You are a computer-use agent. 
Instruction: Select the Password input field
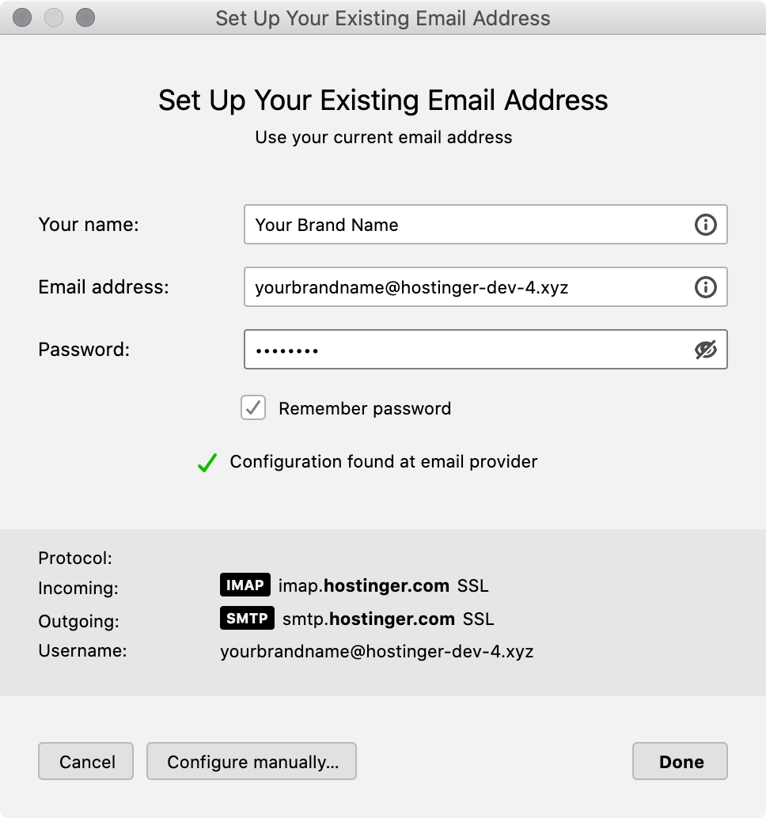pyautogui.click(x=467, y=350)
